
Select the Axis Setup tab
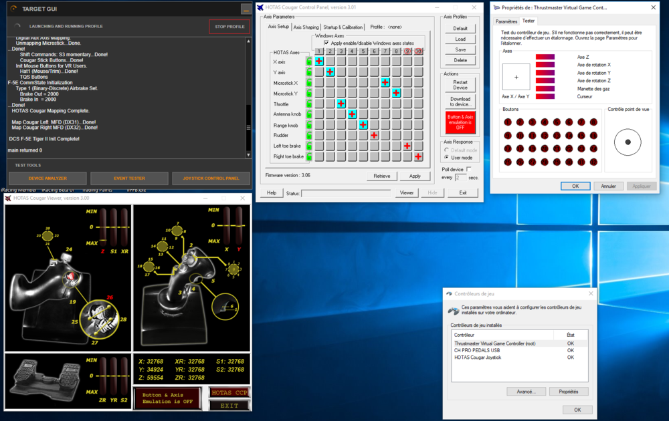[278, 27]
